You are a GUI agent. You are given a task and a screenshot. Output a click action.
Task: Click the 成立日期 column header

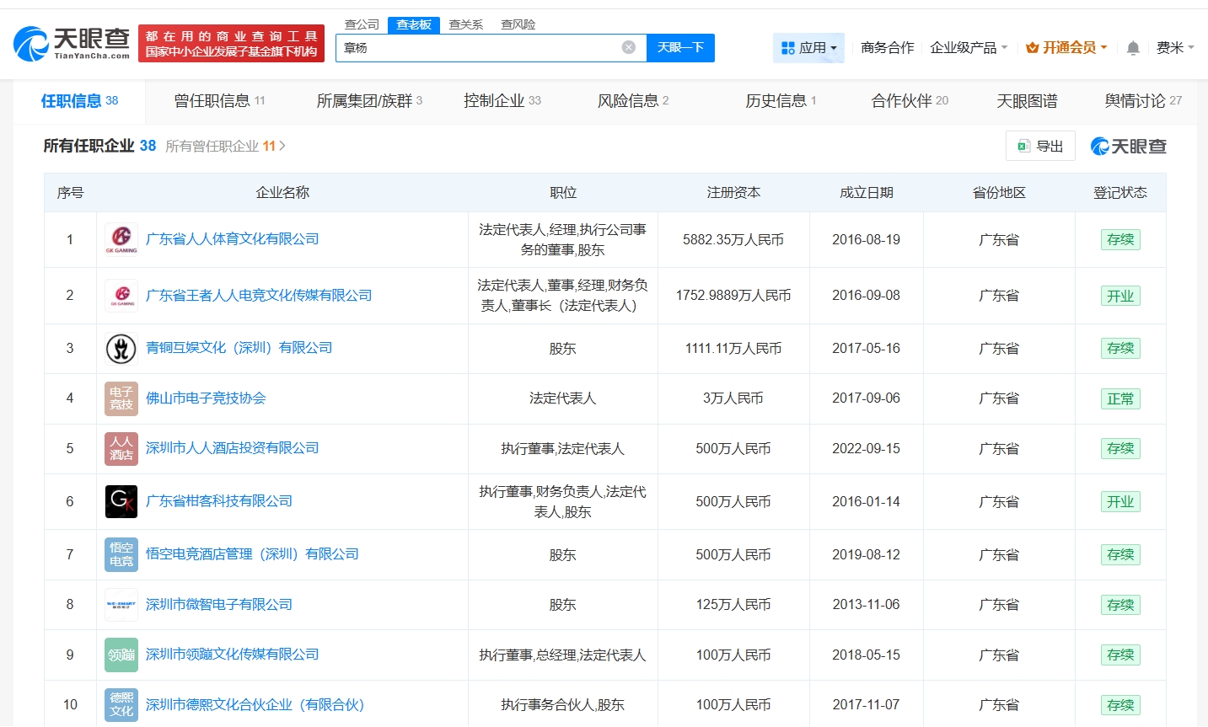(866, 193)
